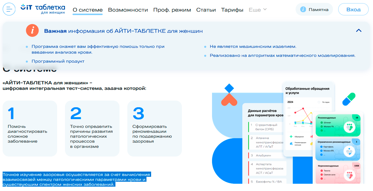Screen dimensions: 373x191
Task: Click the Важная информация banner heading
Action: [123, 31]
